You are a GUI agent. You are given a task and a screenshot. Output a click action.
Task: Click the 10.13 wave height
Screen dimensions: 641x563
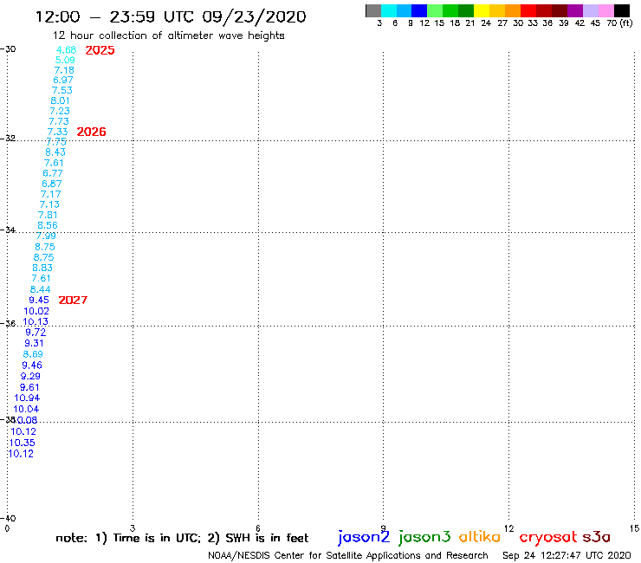point(36,321)
